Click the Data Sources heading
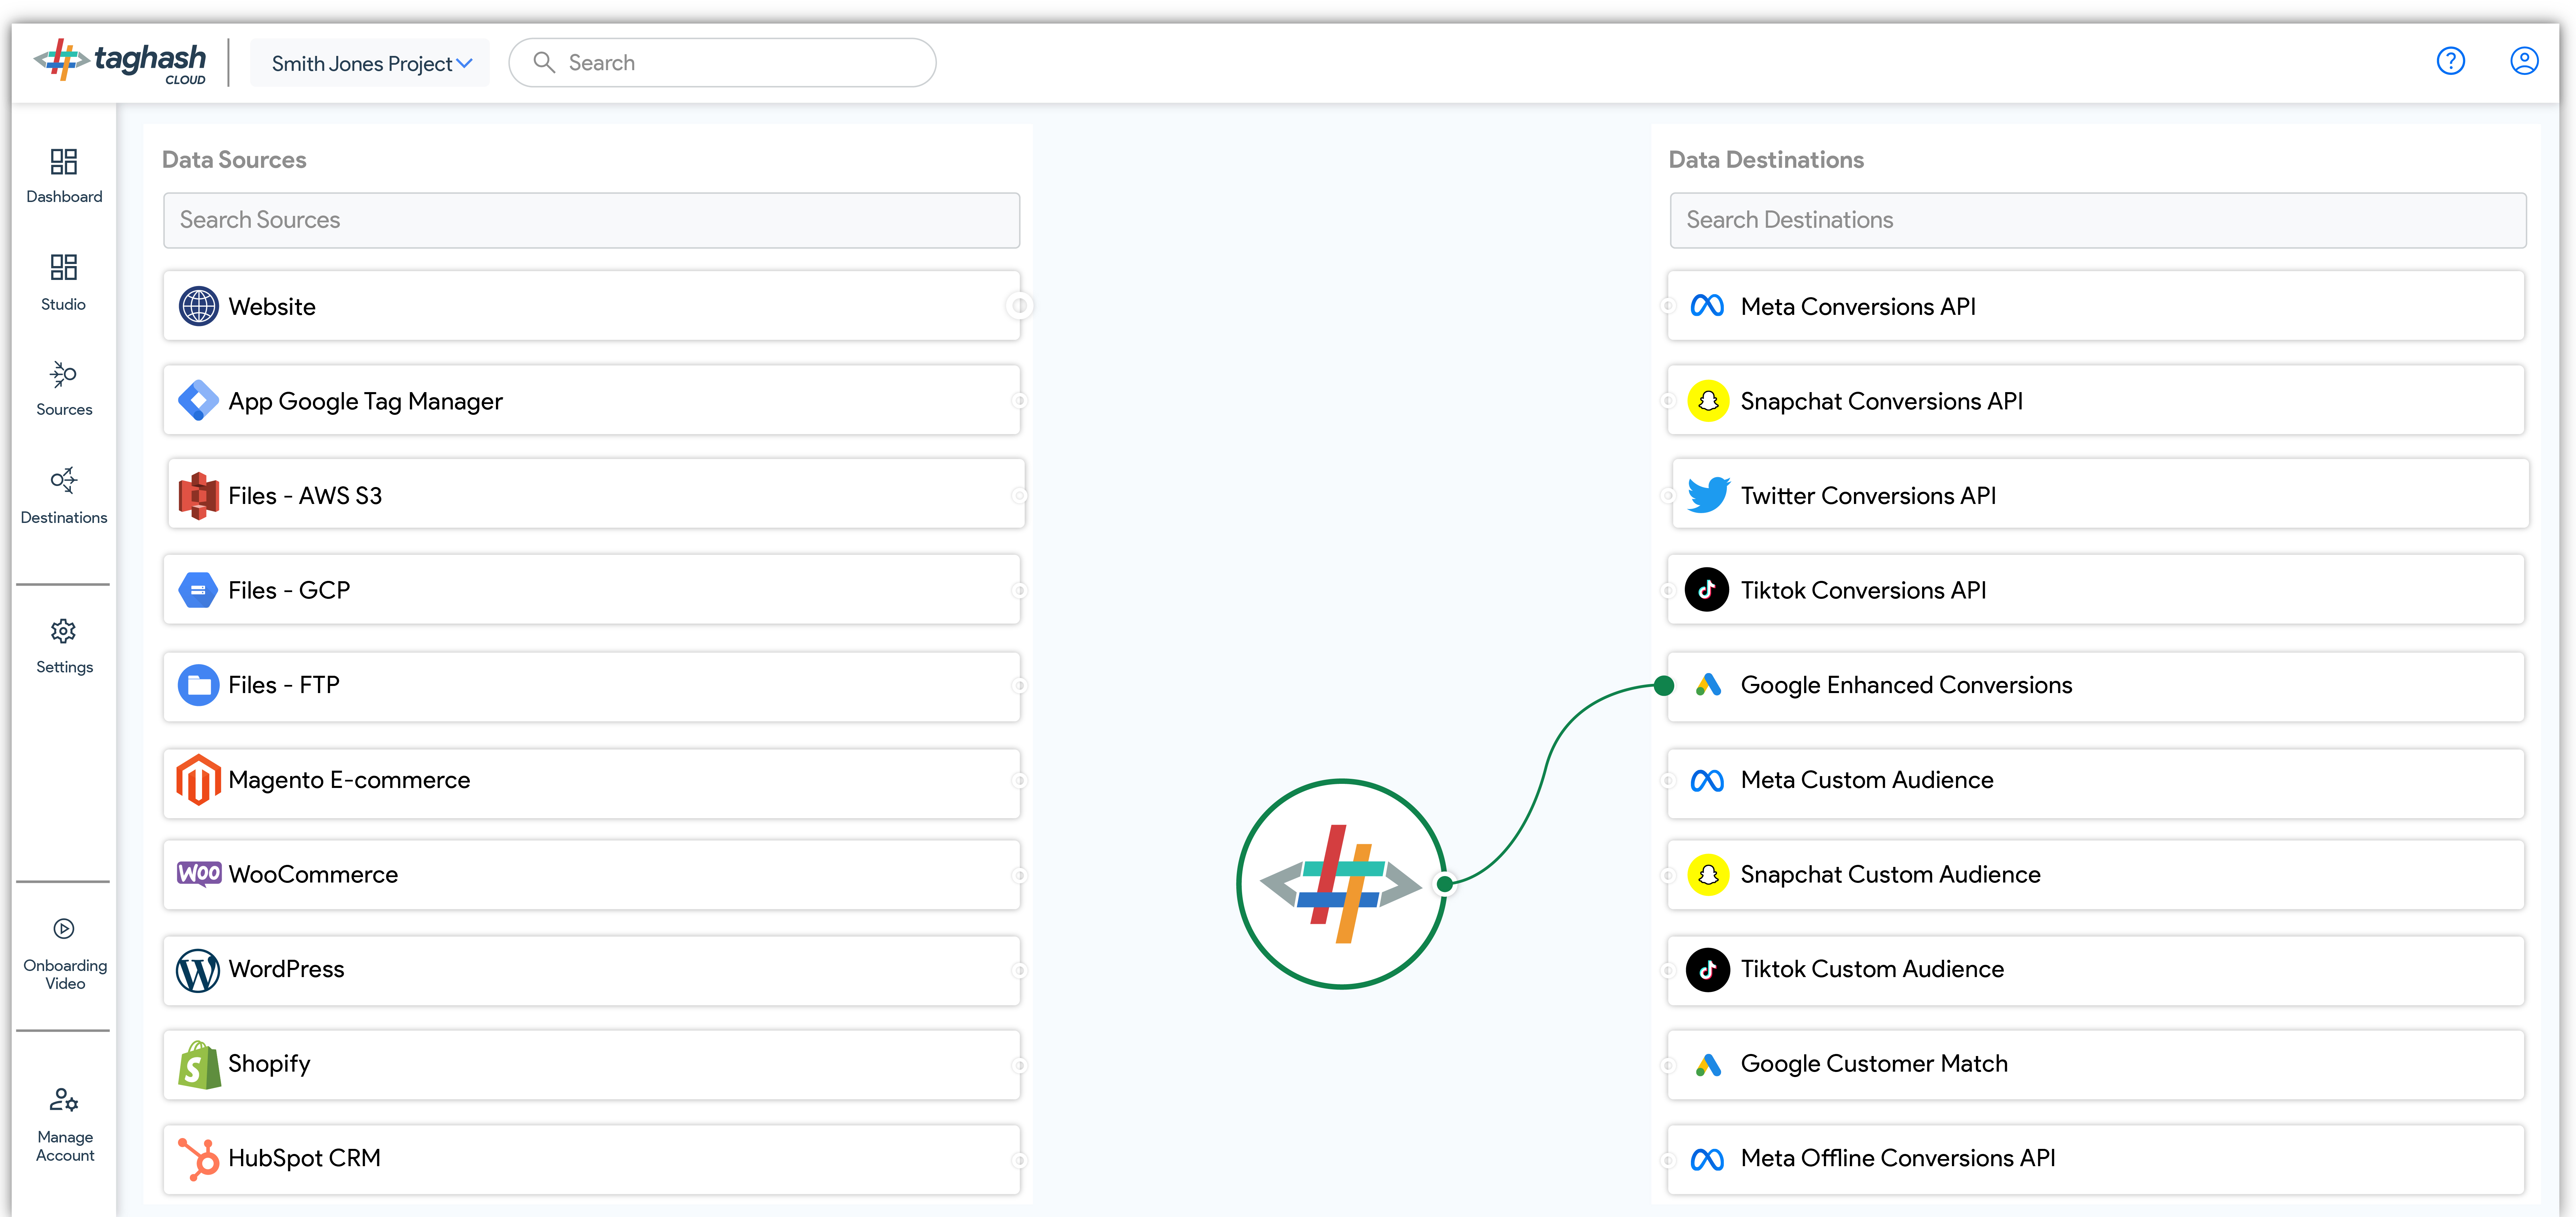This screenshot has width=2576, height=1217. point(234,160)
